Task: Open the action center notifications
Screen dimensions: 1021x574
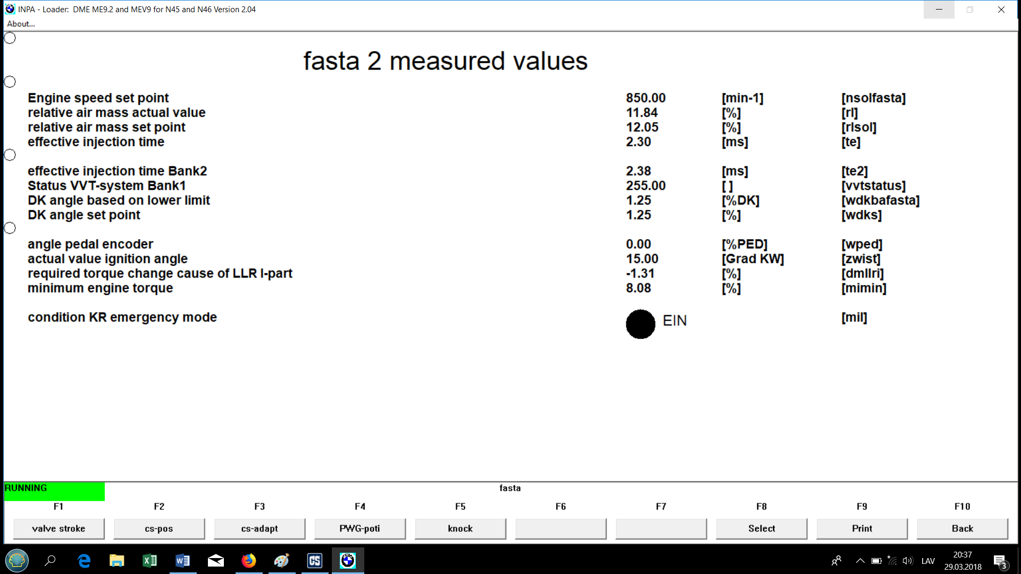Action: coord(1000,561)
